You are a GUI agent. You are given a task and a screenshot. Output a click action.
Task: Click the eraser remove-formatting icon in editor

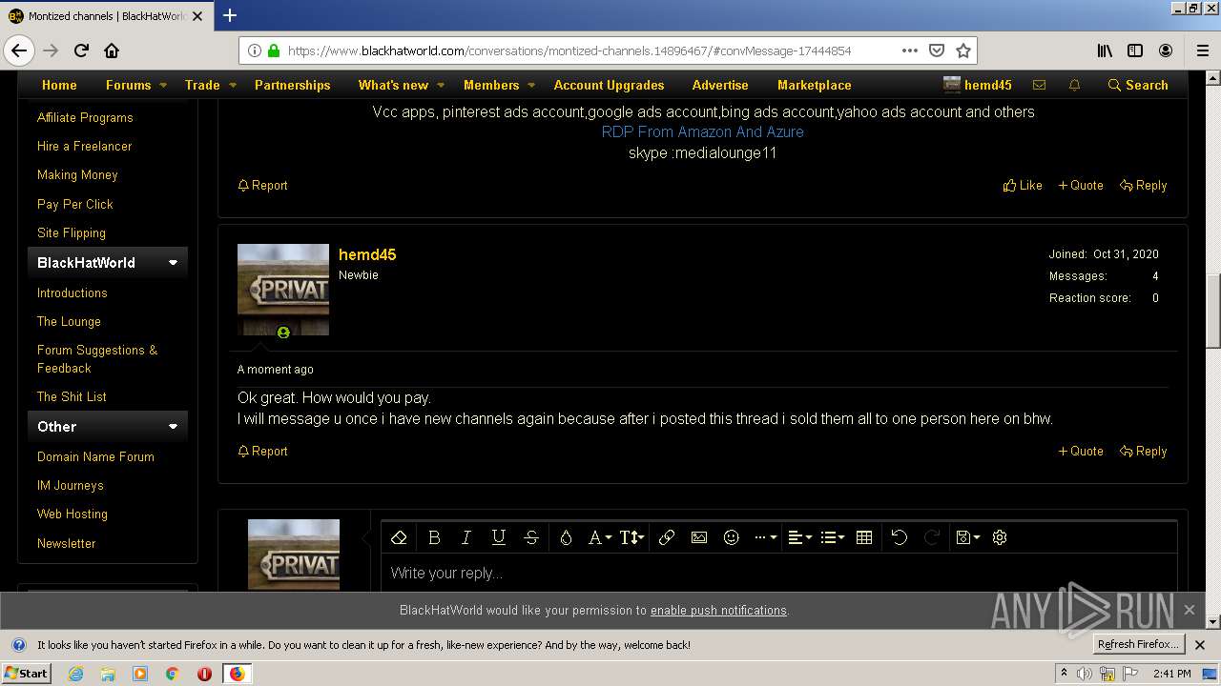[400, 537]
